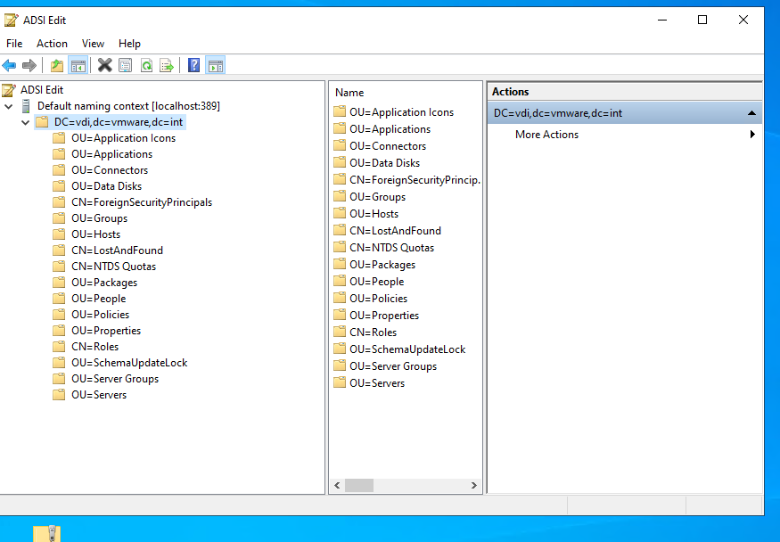This screenshot has height=542, width=780.
Task: Select OU=Servers in the left tree
Action: (x=99, y=395)
